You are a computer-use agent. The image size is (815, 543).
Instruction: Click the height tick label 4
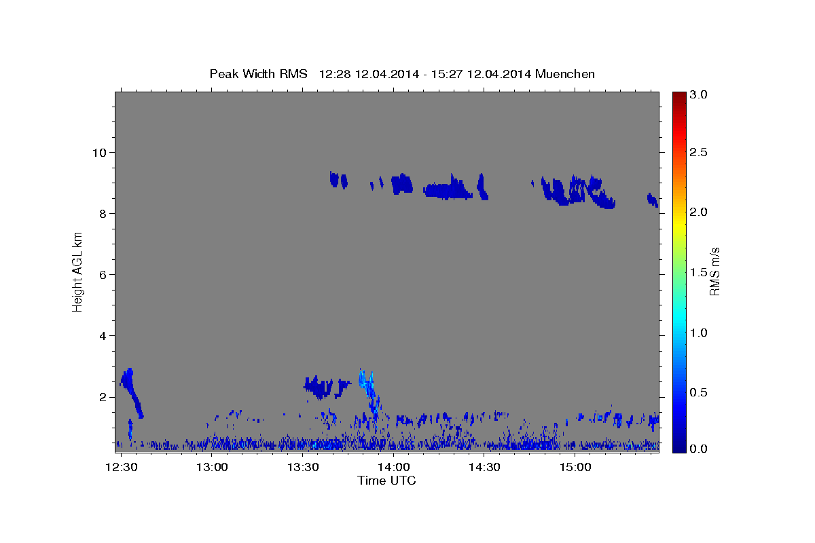coord(104,335)
